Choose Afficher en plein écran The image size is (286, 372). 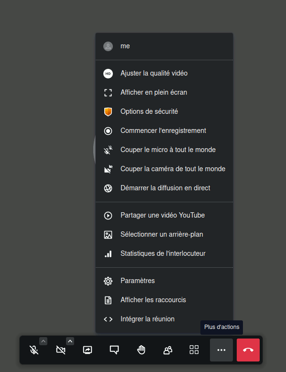164,93
